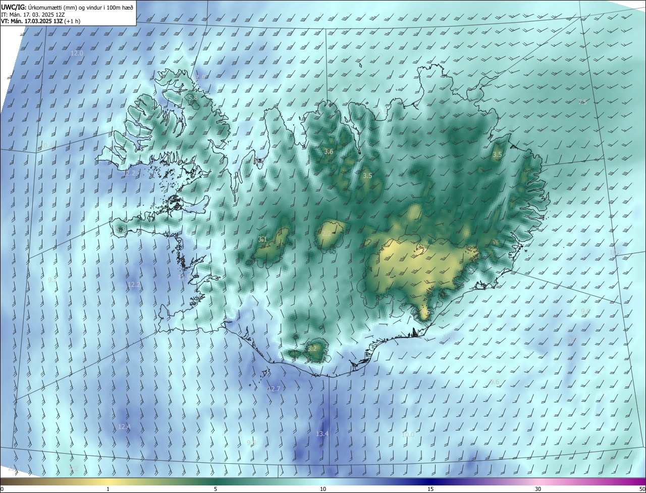Click the legend scale label '30'

(x=538, y=489)
